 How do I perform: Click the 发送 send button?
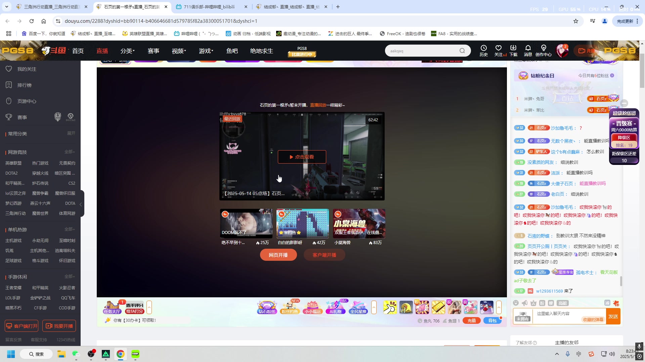tap(613, 316)
